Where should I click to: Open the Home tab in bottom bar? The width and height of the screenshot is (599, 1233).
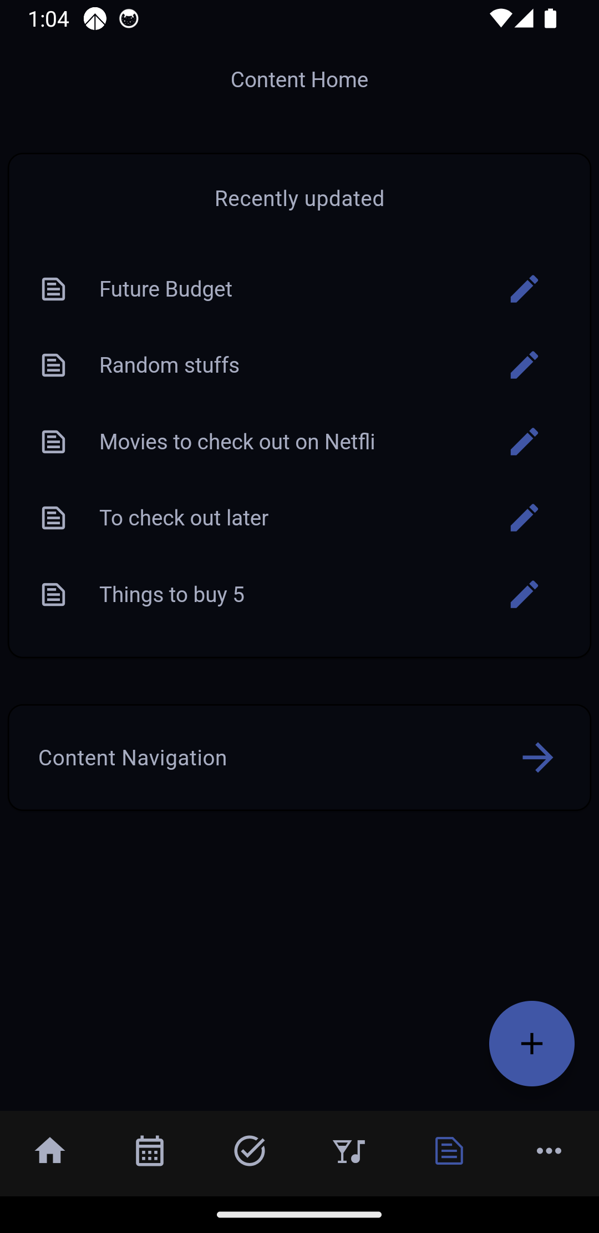click(50, 1151)
